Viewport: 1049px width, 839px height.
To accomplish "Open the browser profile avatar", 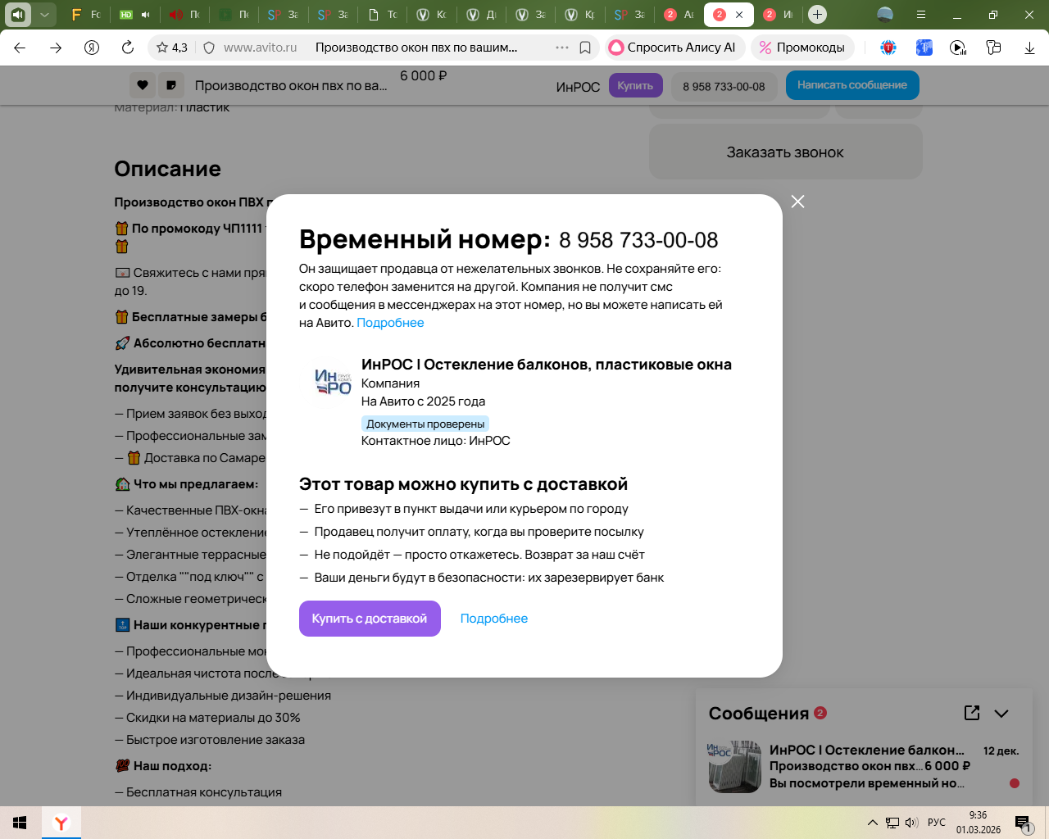I will pyautogui.click(x=885, y=15).
